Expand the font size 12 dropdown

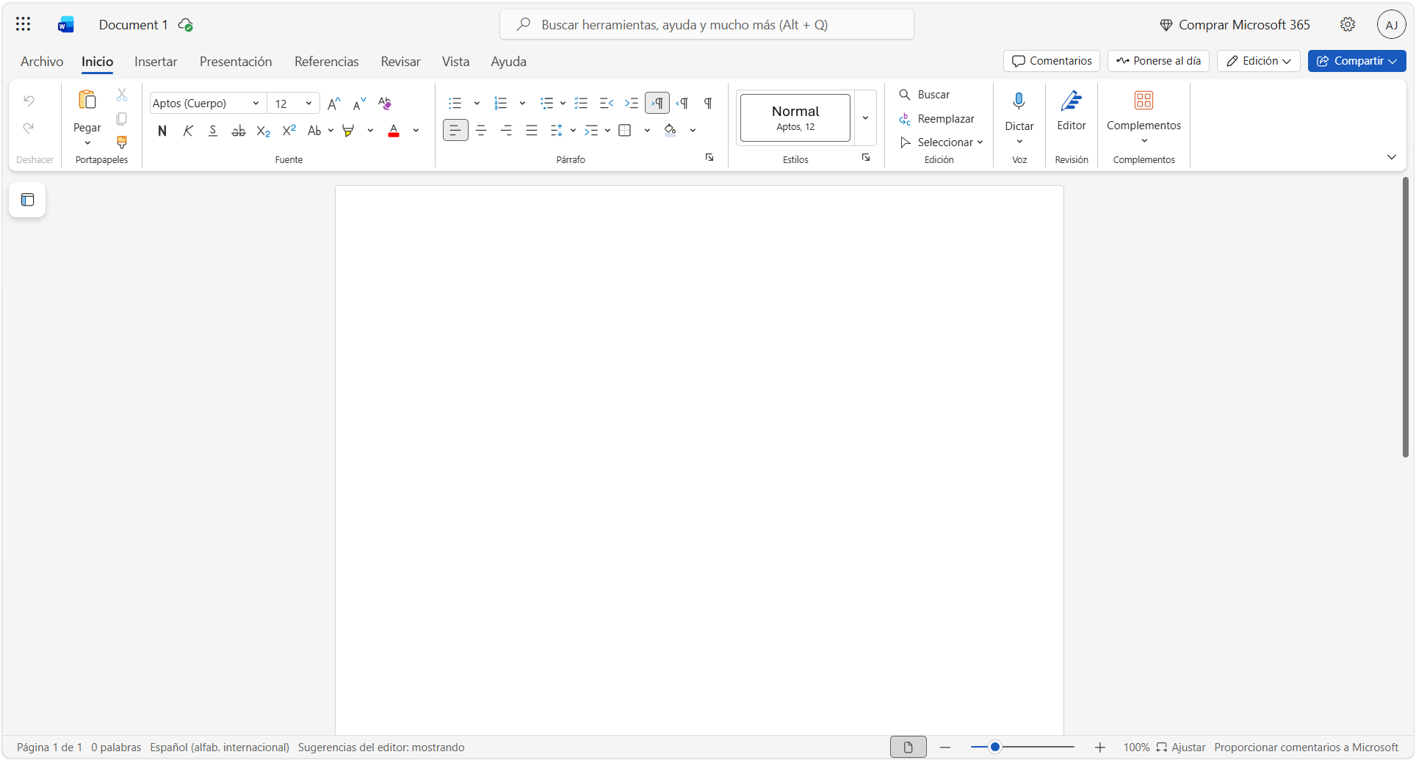308,104
